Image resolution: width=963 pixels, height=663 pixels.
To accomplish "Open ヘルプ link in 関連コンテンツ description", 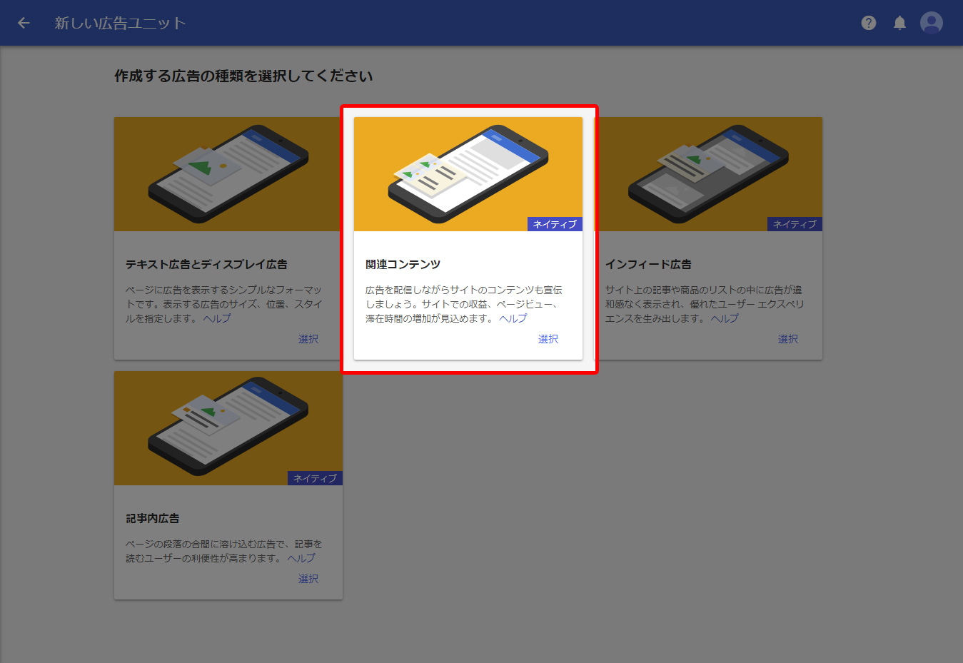I will click(x=513, y=318).
